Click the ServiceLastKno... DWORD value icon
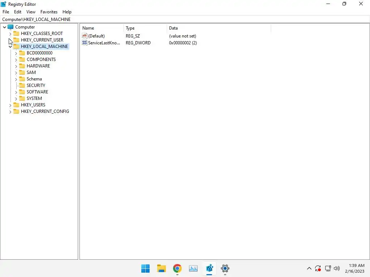 pyautogui.click(x=85, y=43)
